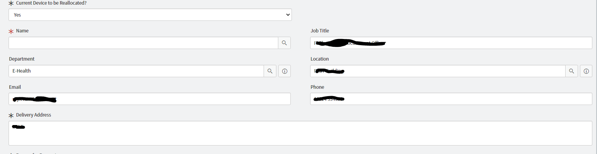This screenshot has height=154, width=597.
Task: Click the Phone label text
Action: tap(317, 87)
